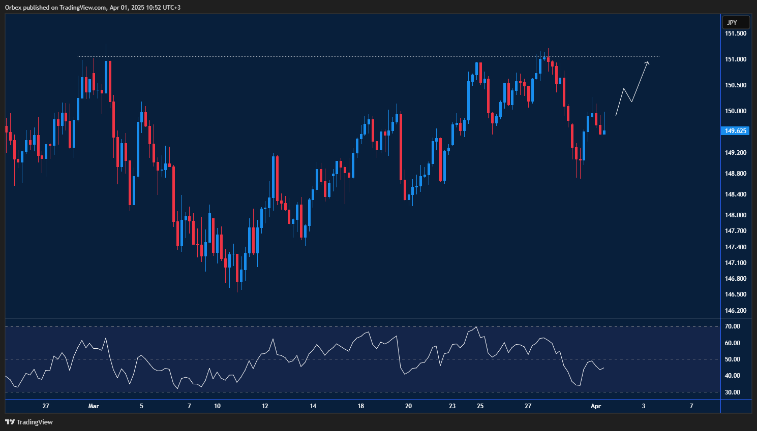Click the "12" date on time axis
757x431 pixels.
(x=265, y=406)
